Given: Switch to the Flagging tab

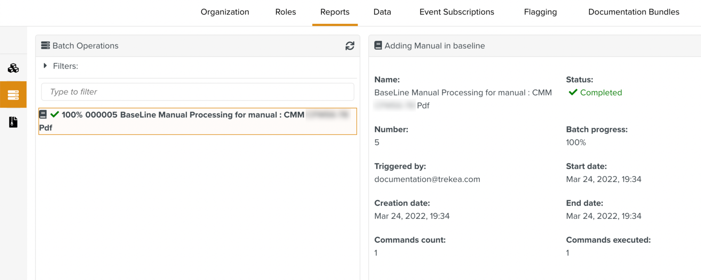Looking at the screenshot, I should pyautogui.click(x=540, y=12).
